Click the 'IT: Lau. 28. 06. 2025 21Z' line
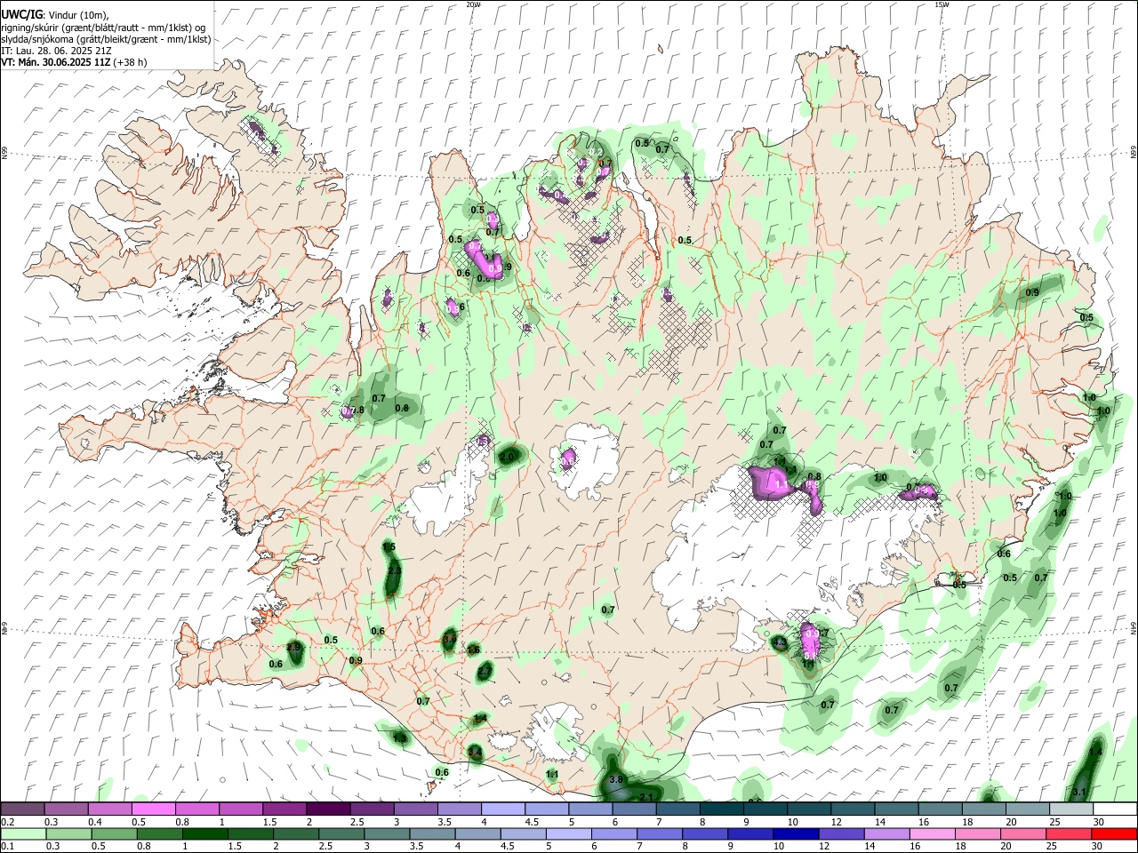Image resolution: width=1138 pixels, height=853 pixels. [x=56, y=51]
